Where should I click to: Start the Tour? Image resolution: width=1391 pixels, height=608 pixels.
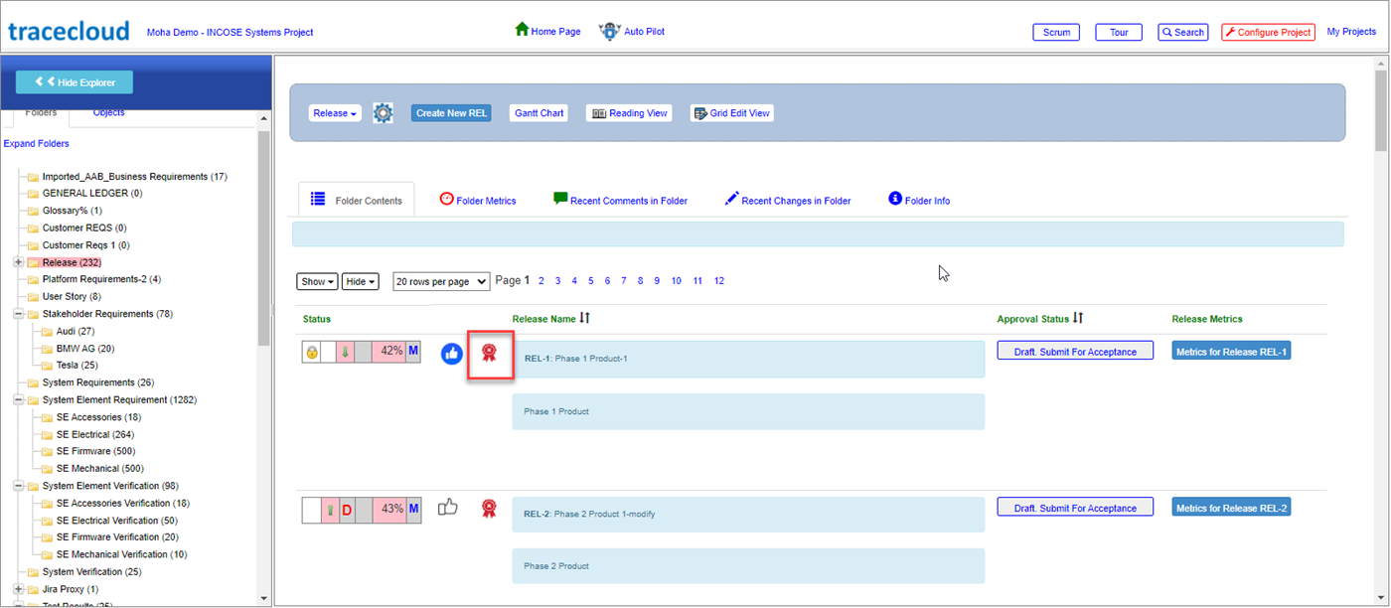tap(1119, 32)
